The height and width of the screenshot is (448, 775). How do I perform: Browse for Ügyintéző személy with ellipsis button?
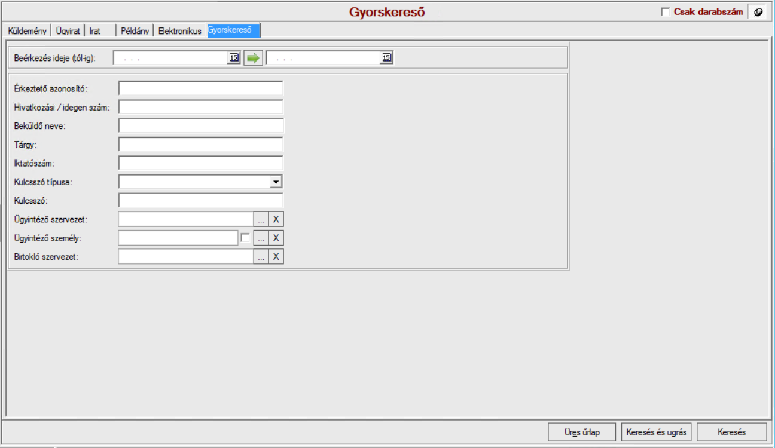pyautogui.click(x=261, y=238)
